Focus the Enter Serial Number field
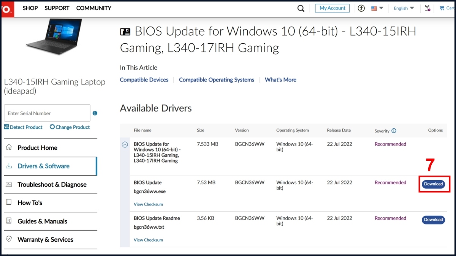The width and height of the screenshot is (456, 256). [x=47, y=113]
